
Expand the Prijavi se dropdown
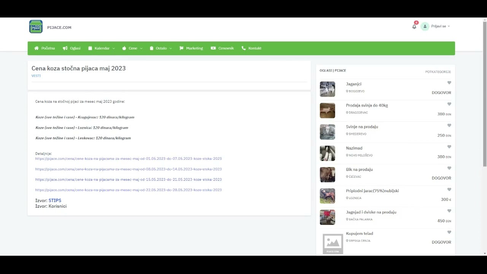click(441, 26)
